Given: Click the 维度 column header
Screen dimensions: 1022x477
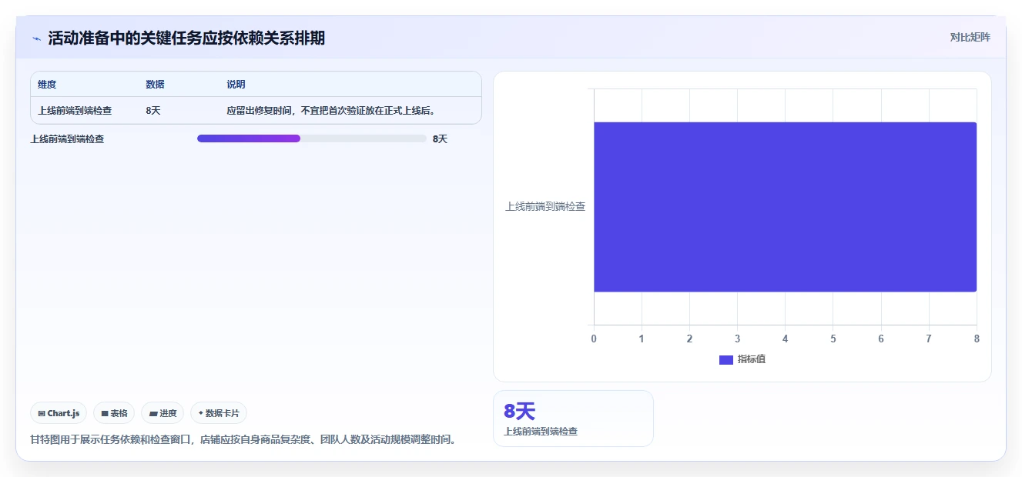Looking at the screenshot, I should (47, 85).
